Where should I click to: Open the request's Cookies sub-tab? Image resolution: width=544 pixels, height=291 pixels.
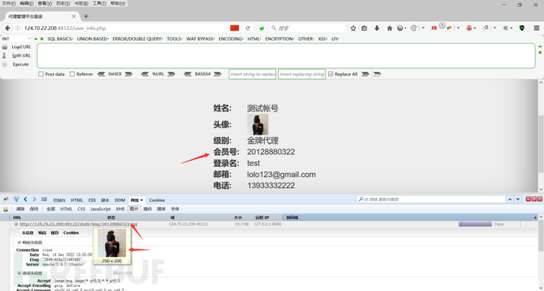71,233
